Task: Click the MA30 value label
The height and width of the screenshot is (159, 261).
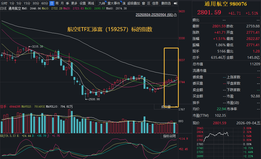Action: point(95,8)
